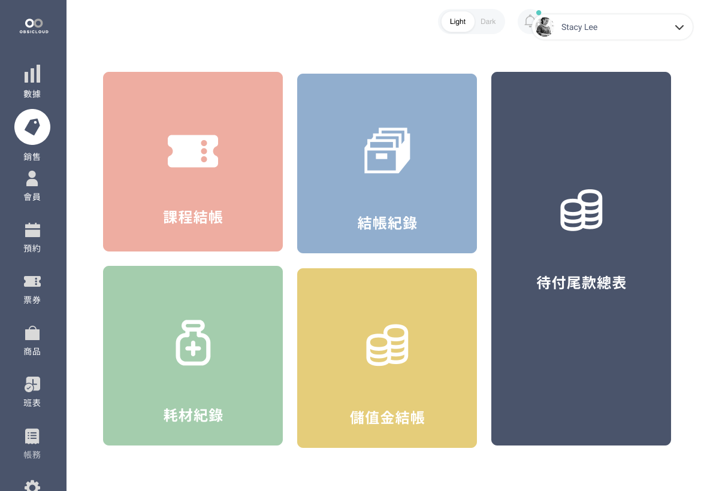Switch theme to Light mode
707x491 pixels.
click(458, 22)
